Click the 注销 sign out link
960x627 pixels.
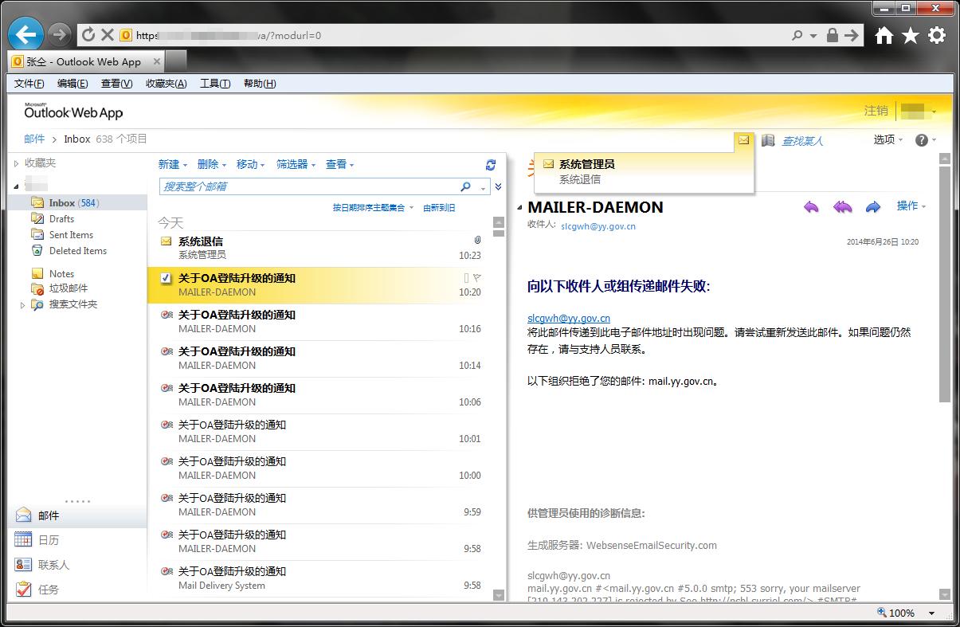876,111
